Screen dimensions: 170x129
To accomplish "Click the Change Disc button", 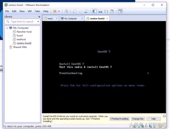I will click(138, 119).
